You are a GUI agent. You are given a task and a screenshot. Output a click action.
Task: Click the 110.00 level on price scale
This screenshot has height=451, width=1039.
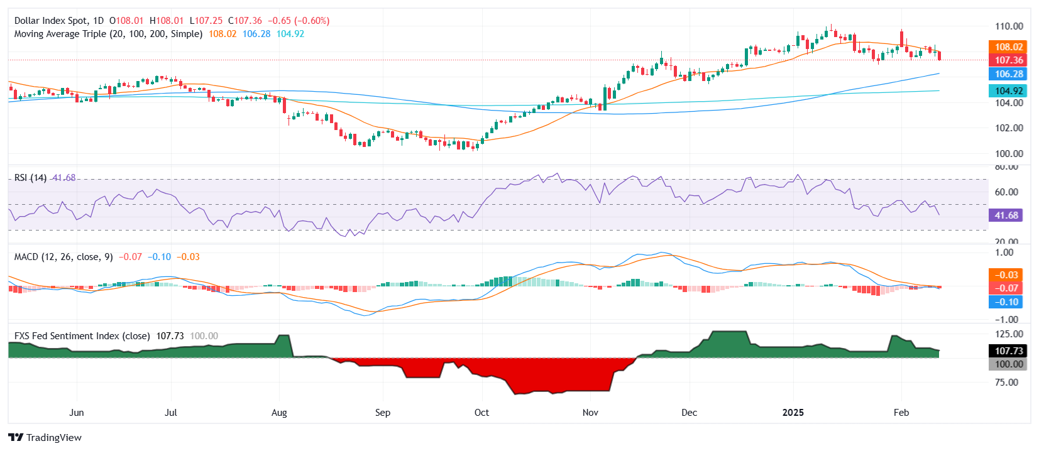1008,26
